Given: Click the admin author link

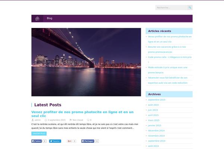Looking at the screenshot, I should tap(38, 120).
